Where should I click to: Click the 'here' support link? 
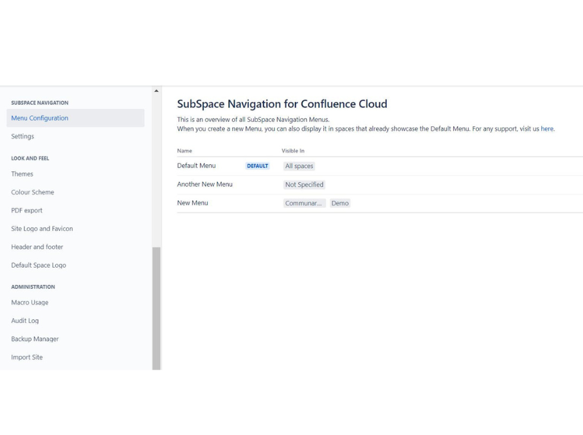click(547, 129)
